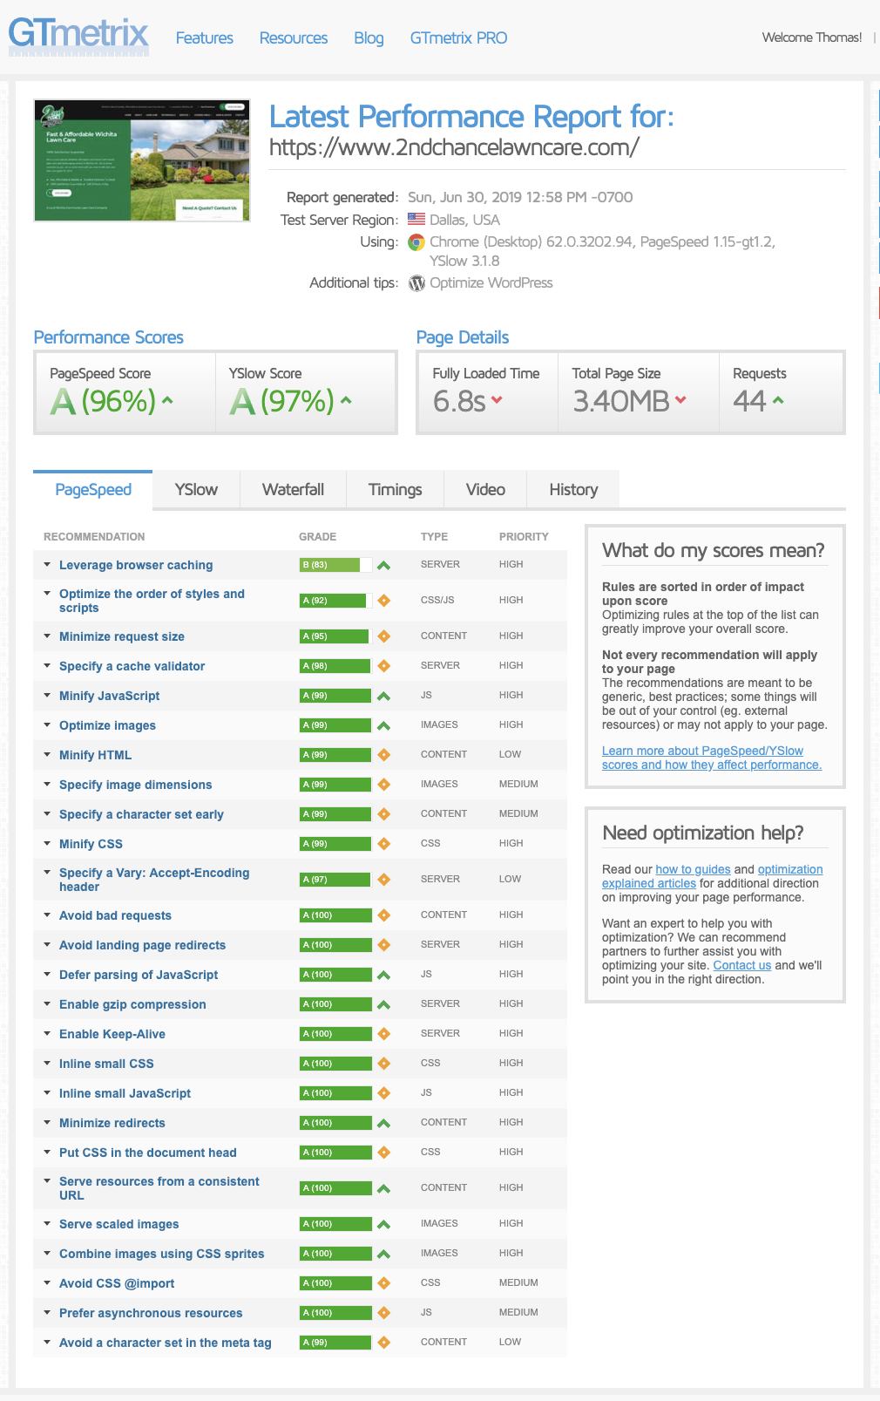Click the red down arrow beside Fully Loaded Time
Viewport: 880px width, 1401px height.
(497, 400)
